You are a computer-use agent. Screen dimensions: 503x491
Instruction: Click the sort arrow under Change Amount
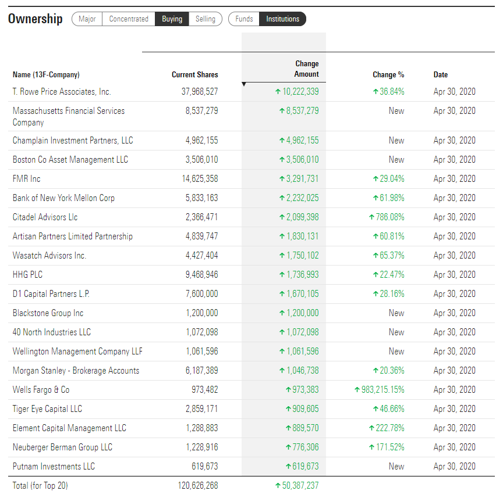click(244, 84)
